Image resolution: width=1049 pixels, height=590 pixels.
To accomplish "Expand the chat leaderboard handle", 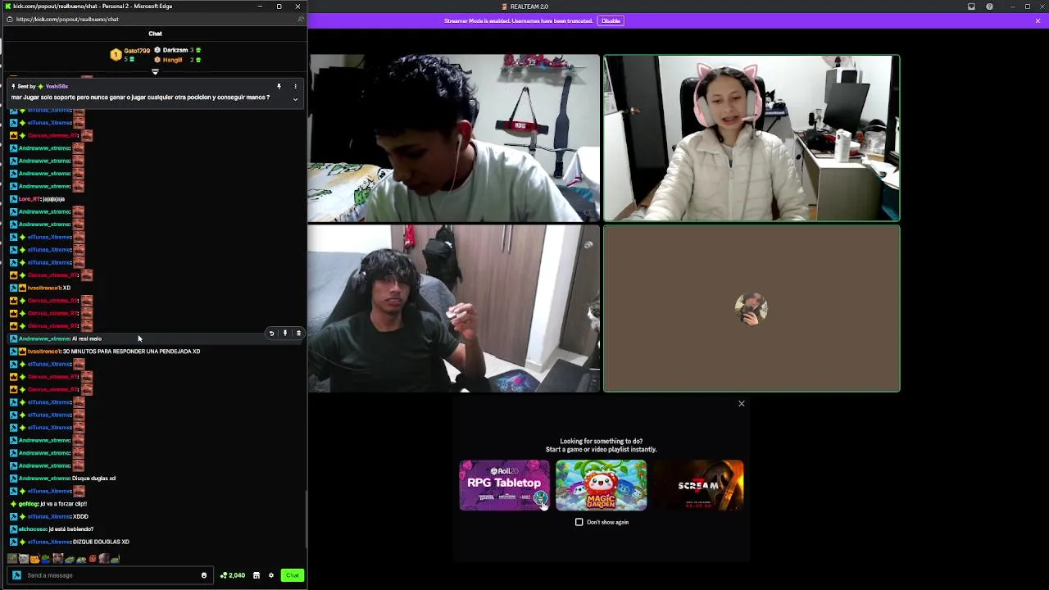I will pos(155,72).
